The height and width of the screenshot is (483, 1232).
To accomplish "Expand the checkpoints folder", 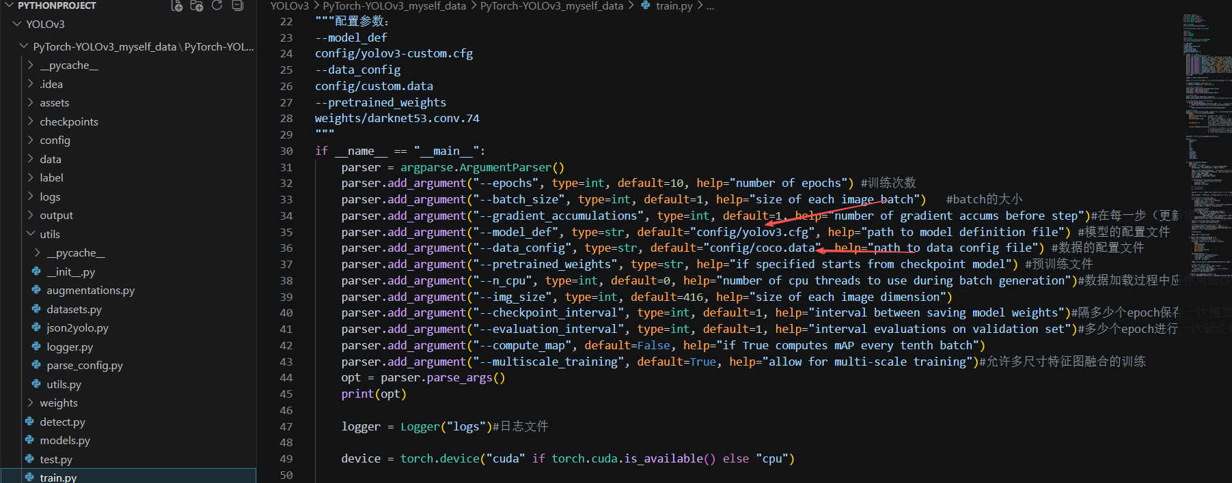I will pyautogui.click(x=30, y=121).
